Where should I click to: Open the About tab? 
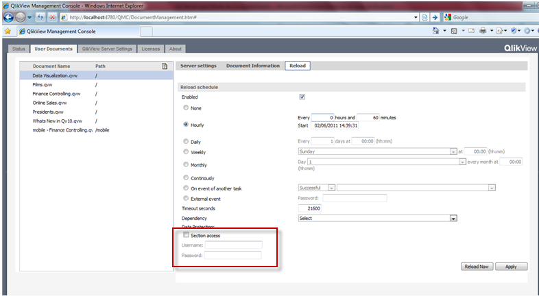[176, 49]
